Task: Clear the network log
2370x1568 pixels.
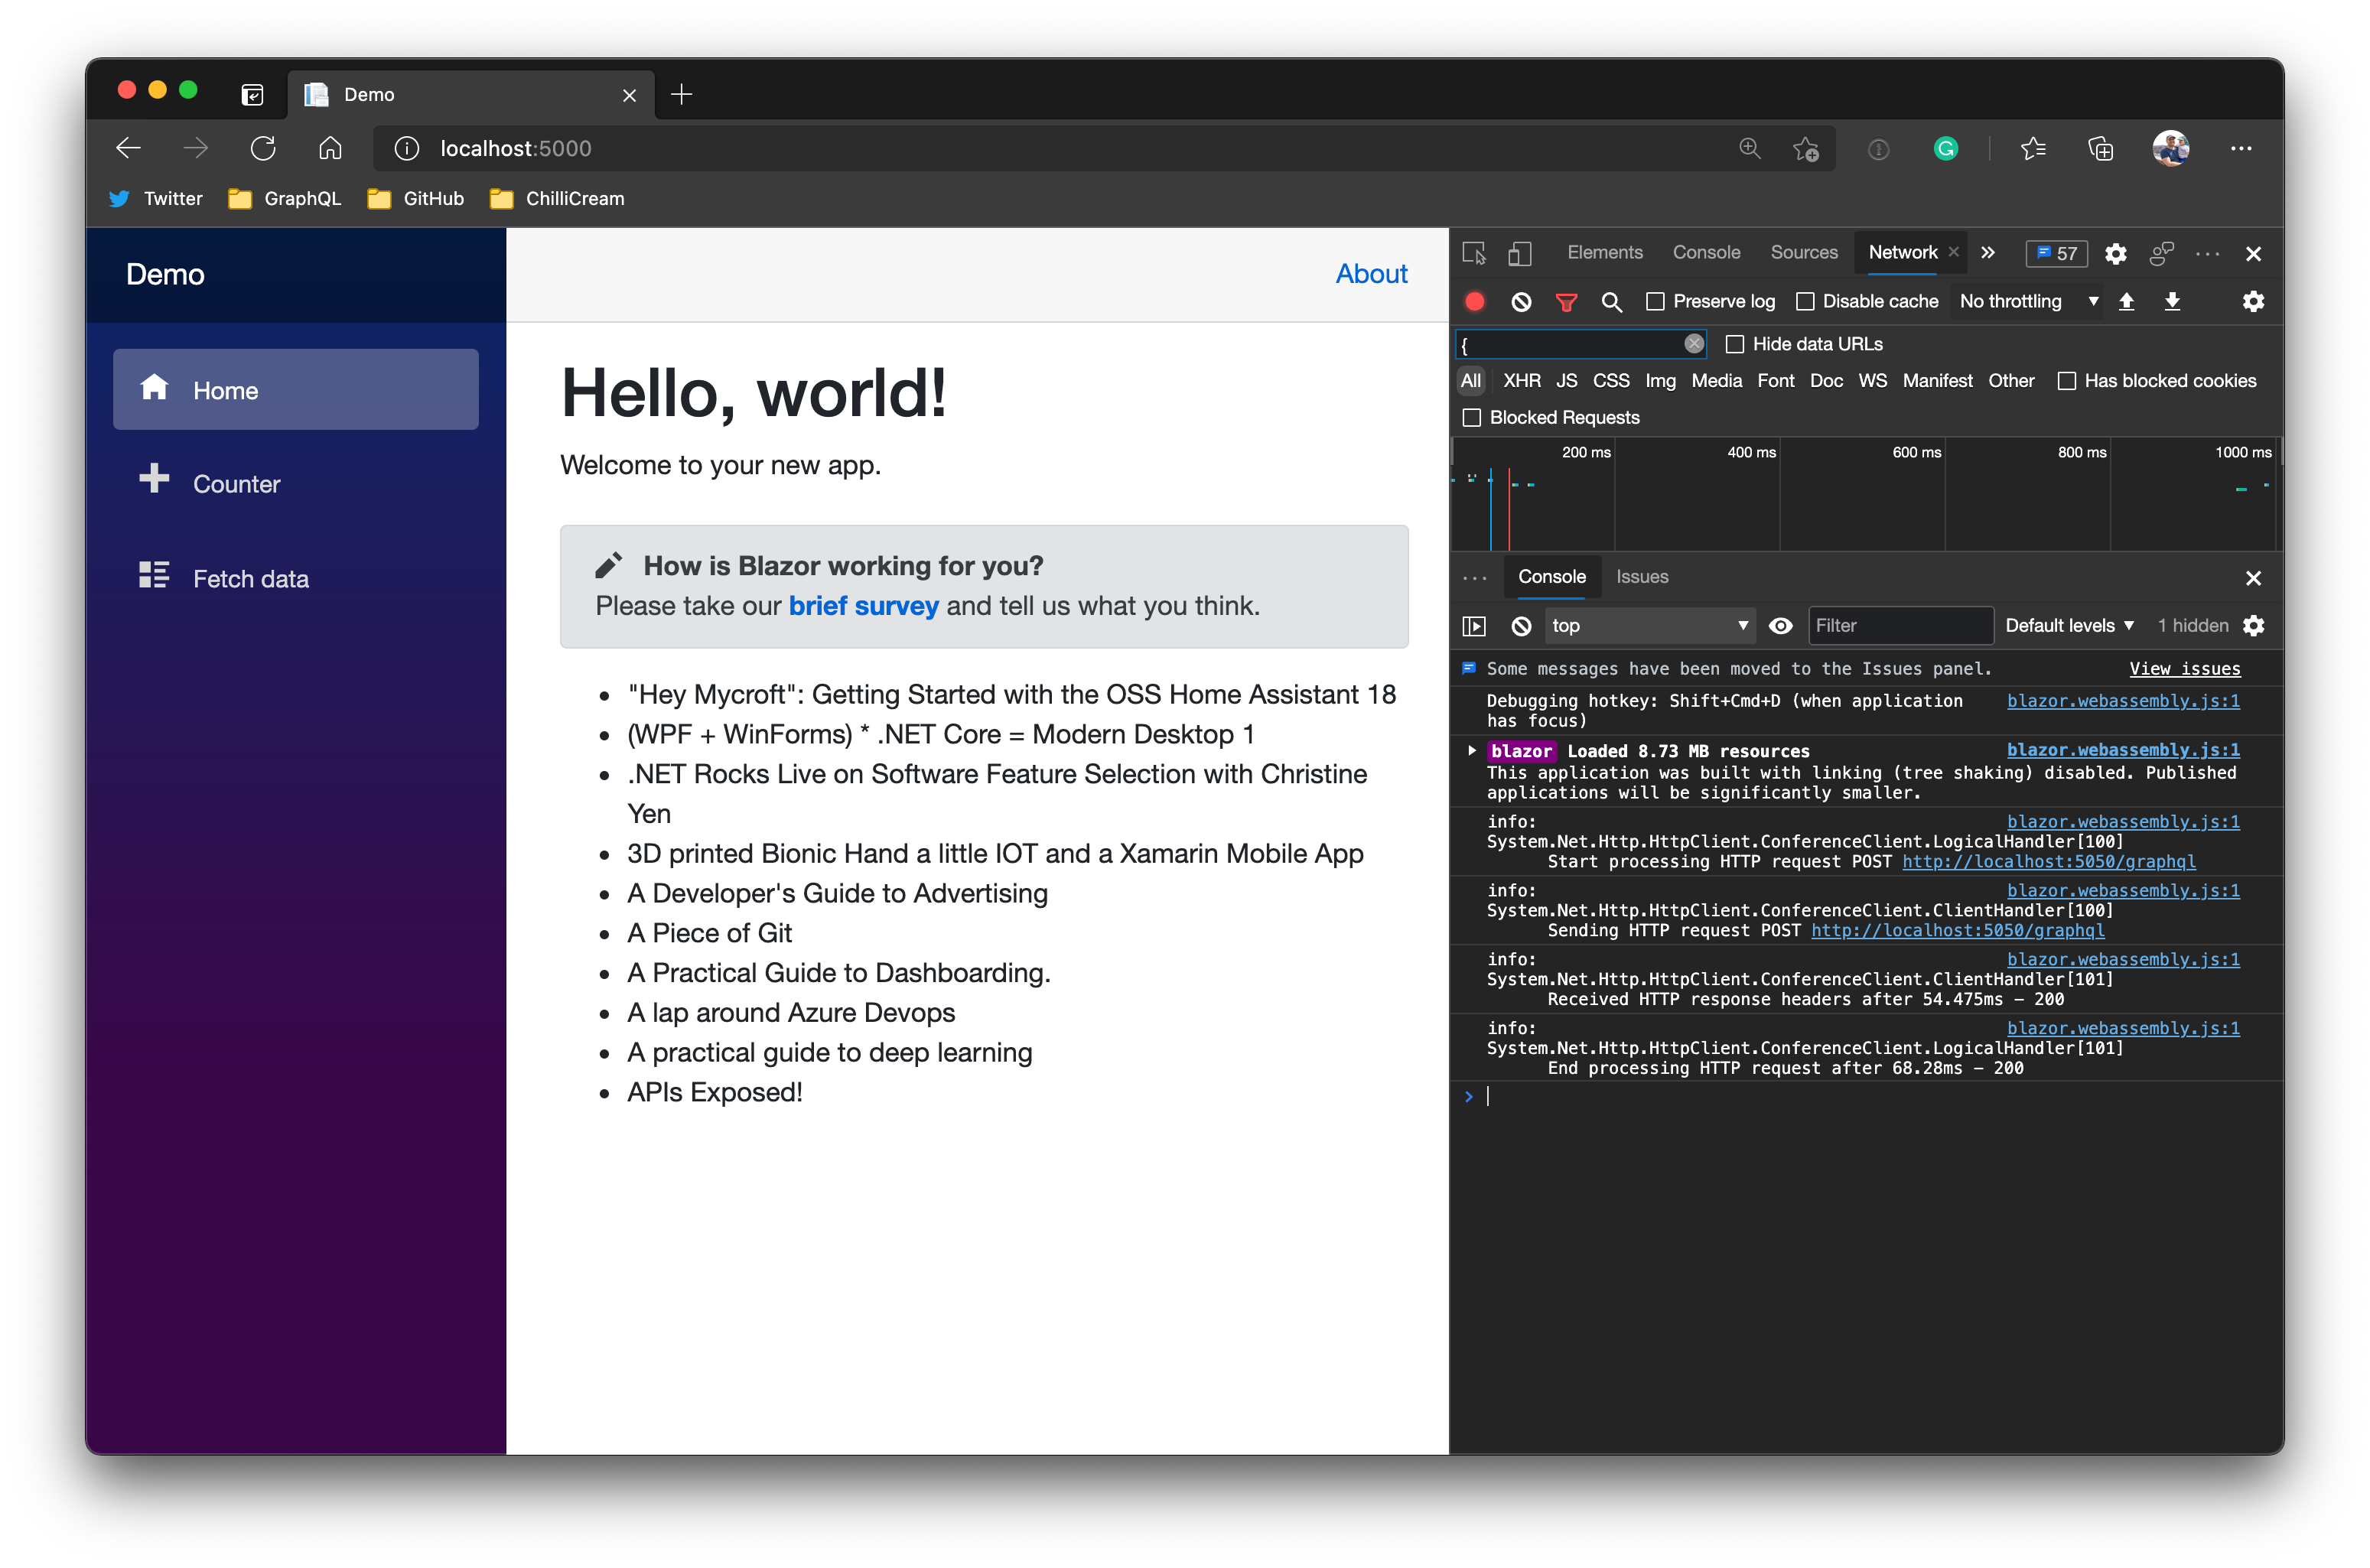Action: tap(1520, 301)
